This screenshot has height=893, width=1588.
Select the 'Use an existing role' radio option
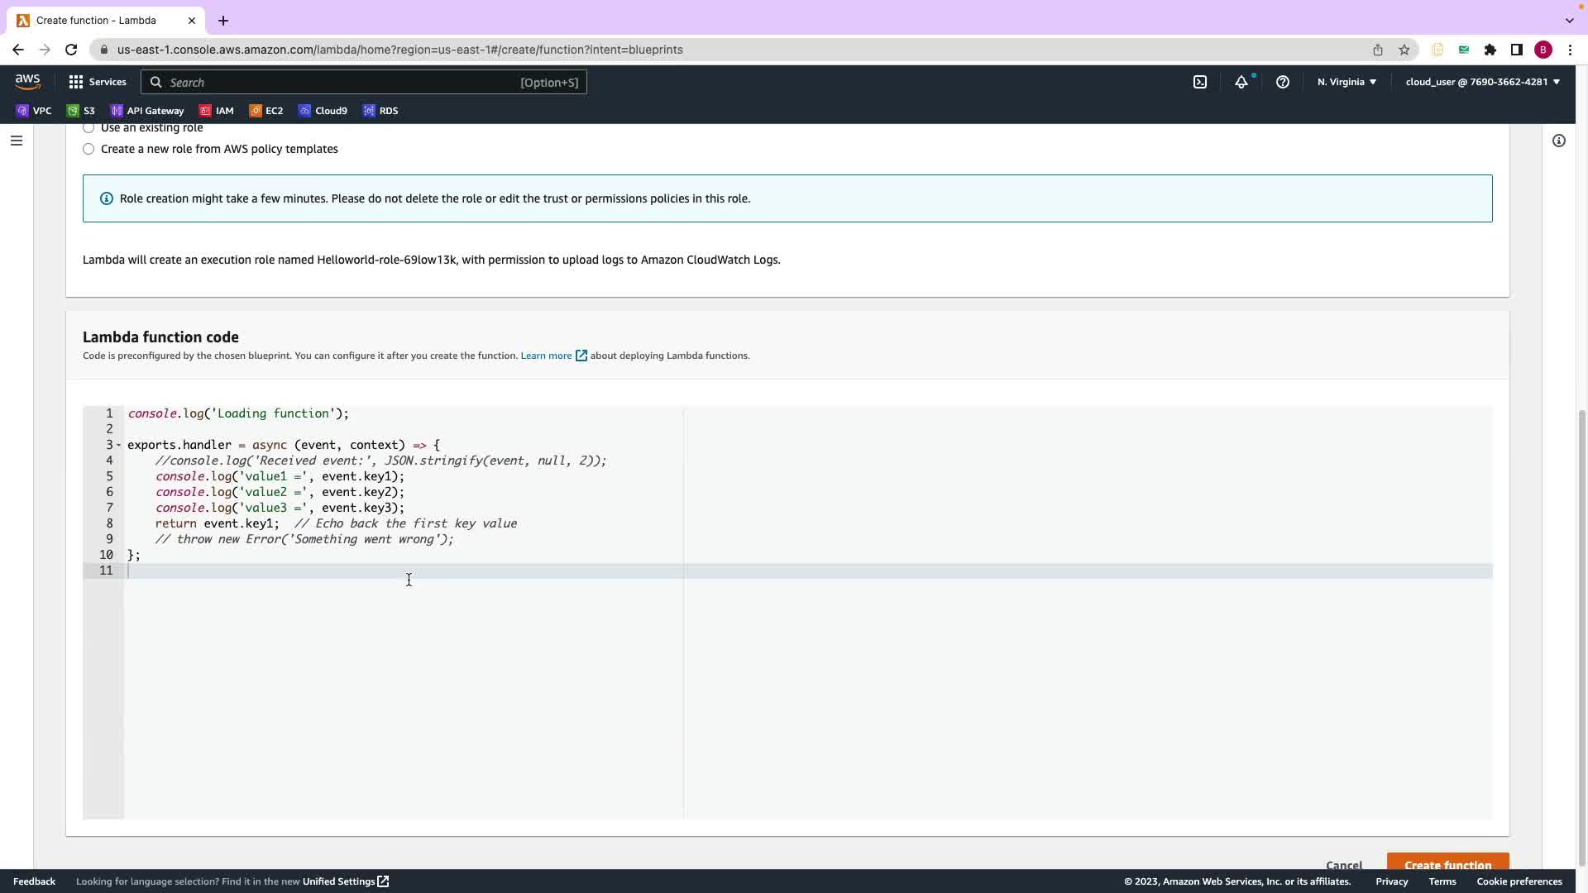coord(88,128)
